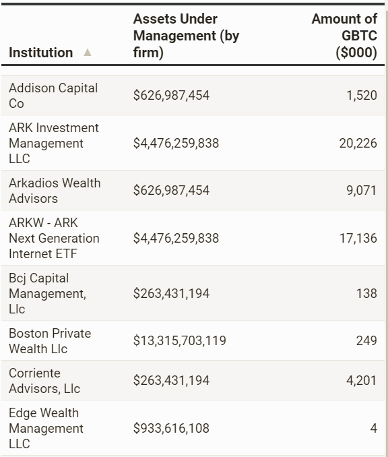Click Boston Private Wealth Llc name
Screen dimensions: 388x457
tap(50, 340)
